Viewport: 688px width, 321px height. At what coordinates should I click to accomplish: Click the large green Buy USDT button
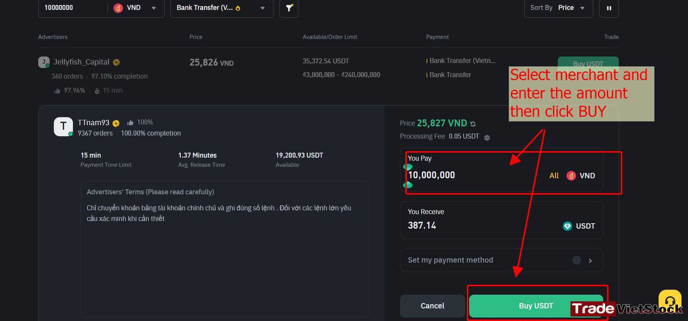click(x=536, y=306)
